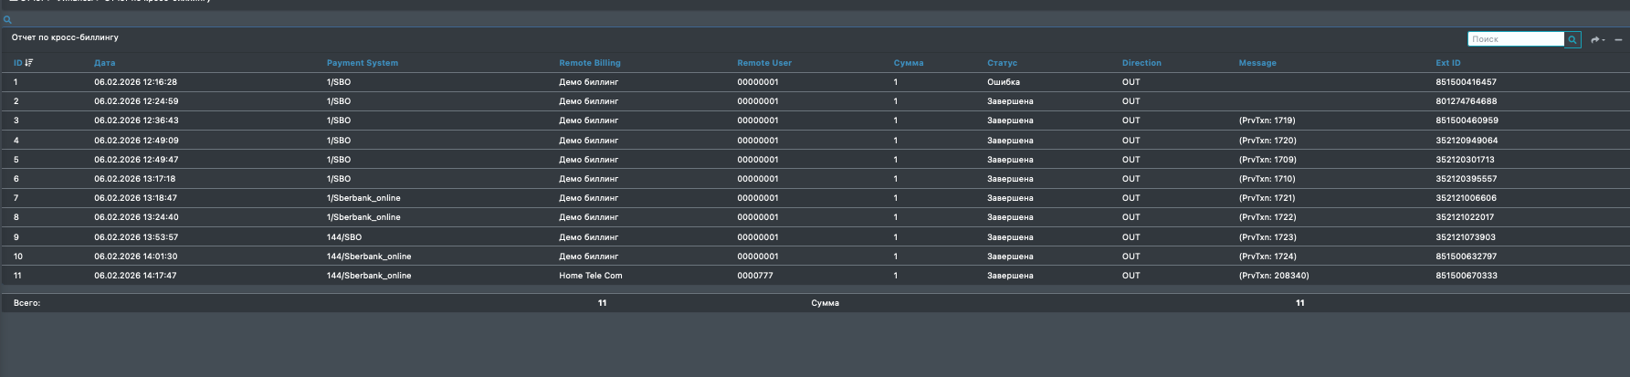Image resolution: width=1630 pixels, height=377 pixels.
Task: Focus the Поиск search input field
Action: click(x=1515, y=39)
